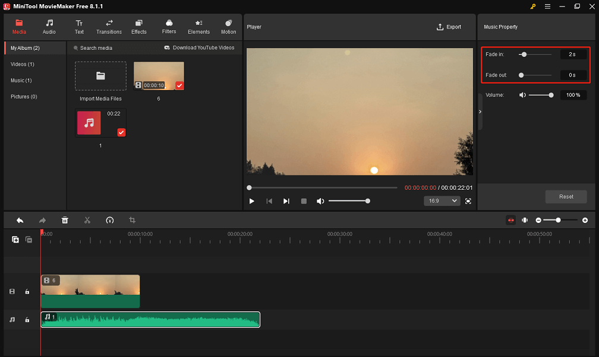Click timeline ruler at 00:00:20:00
This screenshot has height=357, width=599.
240,234
